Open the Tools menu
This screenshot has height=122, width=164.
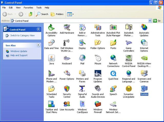point(39,8)
